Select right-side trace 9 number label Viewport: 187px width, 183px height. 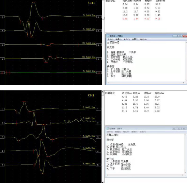pyautogui.click(x=99, y=59)
